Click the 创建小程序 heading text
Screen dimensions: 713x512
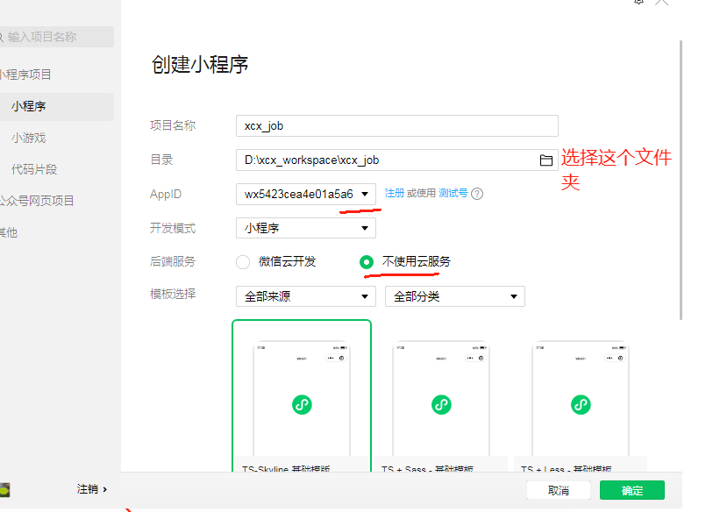[200, 64]
